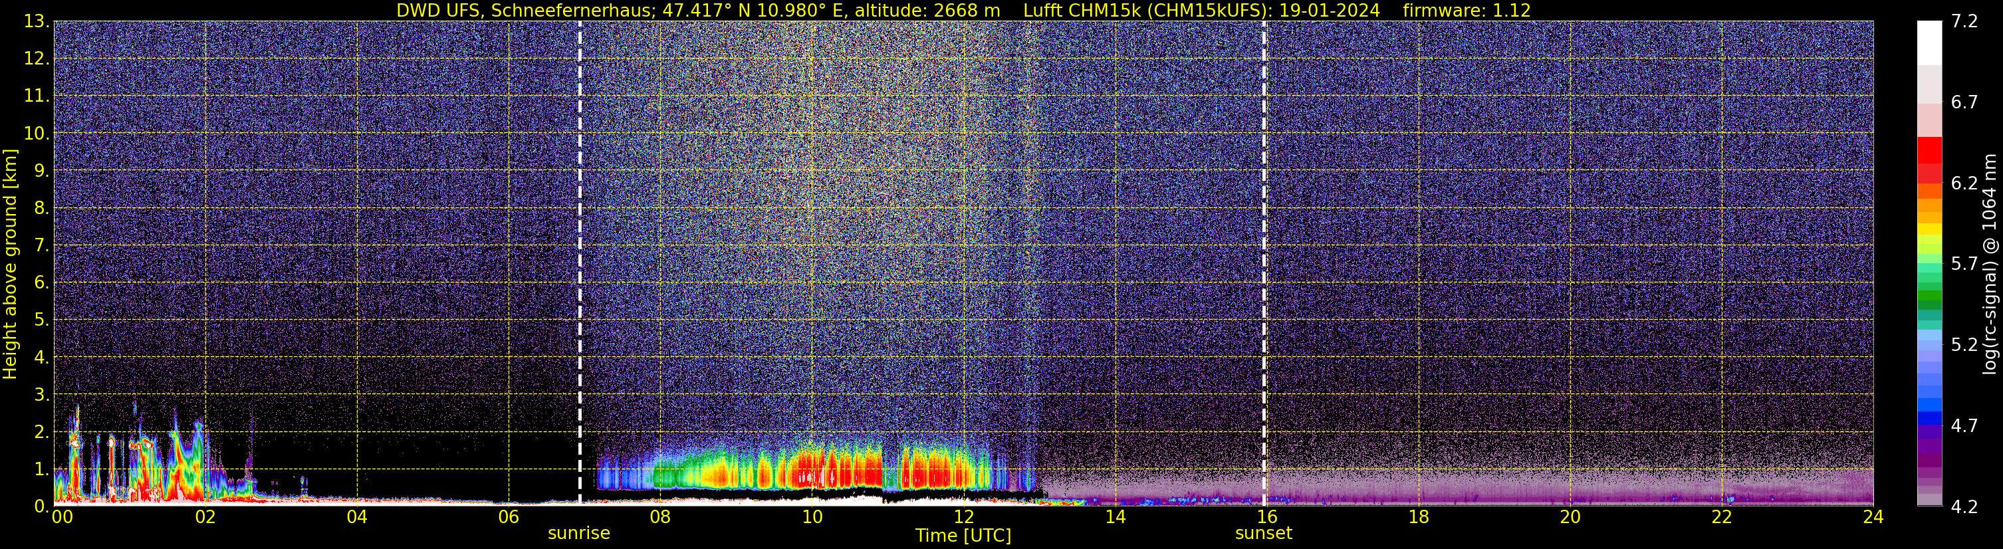Screen dimensions: 2003x549
Task: Click the 'Height above ground [km]' axis label
Action: coord(10,265)
